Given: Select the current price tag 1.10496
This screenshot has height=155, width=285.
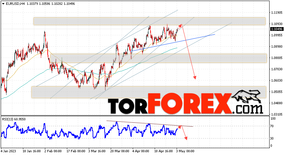Looking at the screenshot, I should pyautogui.click(x=277, y=29).
